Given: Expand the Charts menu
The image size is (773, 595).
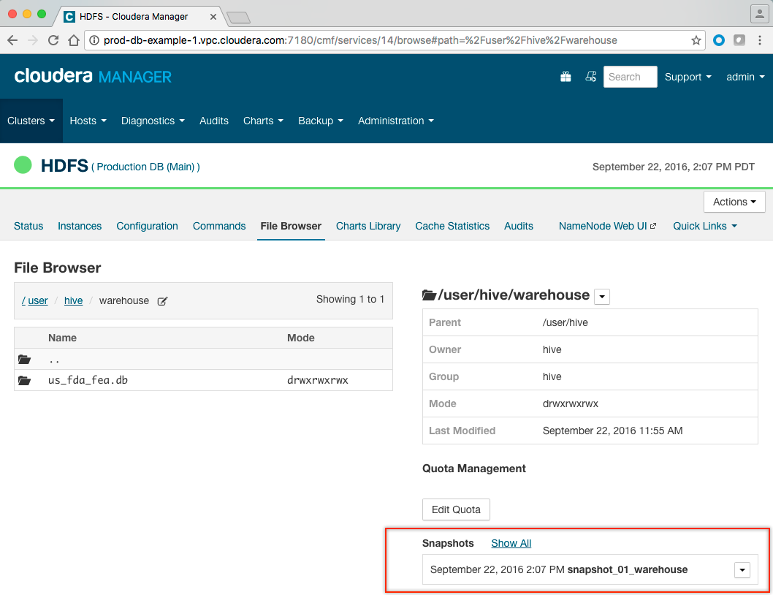Looking at the screenshot, I should 263,121.
